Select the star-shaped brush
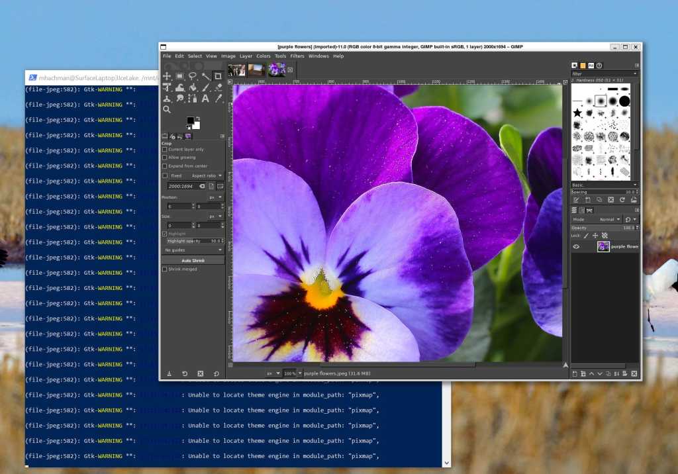This screenshot has width=678, height=474. click(577, 113)
